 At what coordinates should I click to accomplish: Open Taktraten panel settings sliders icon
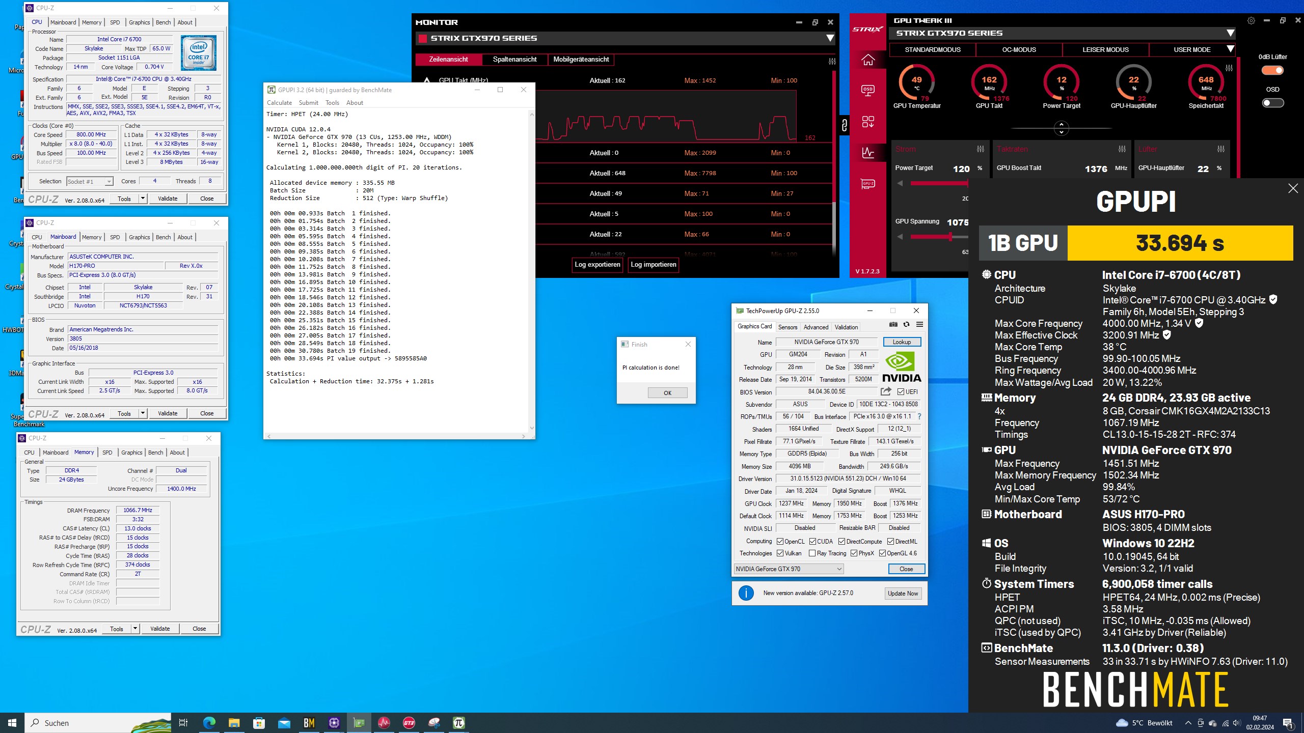click(x=1122, y=149)
